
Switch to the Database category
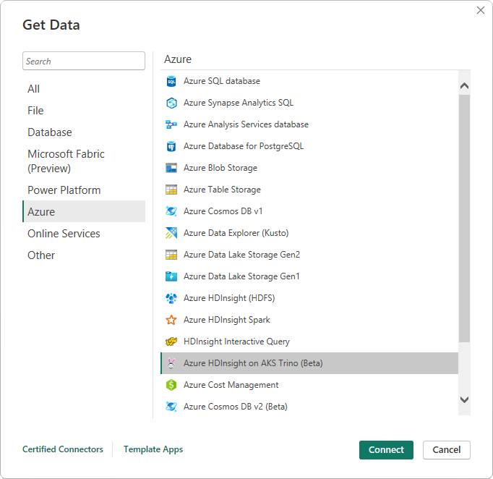point(50,132)
